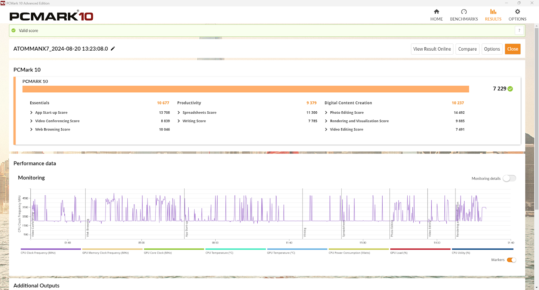The height and width of the screenshot is (290, 539).
Task: Select GPU Load legend swatch
Action: [x=420, y=249]
